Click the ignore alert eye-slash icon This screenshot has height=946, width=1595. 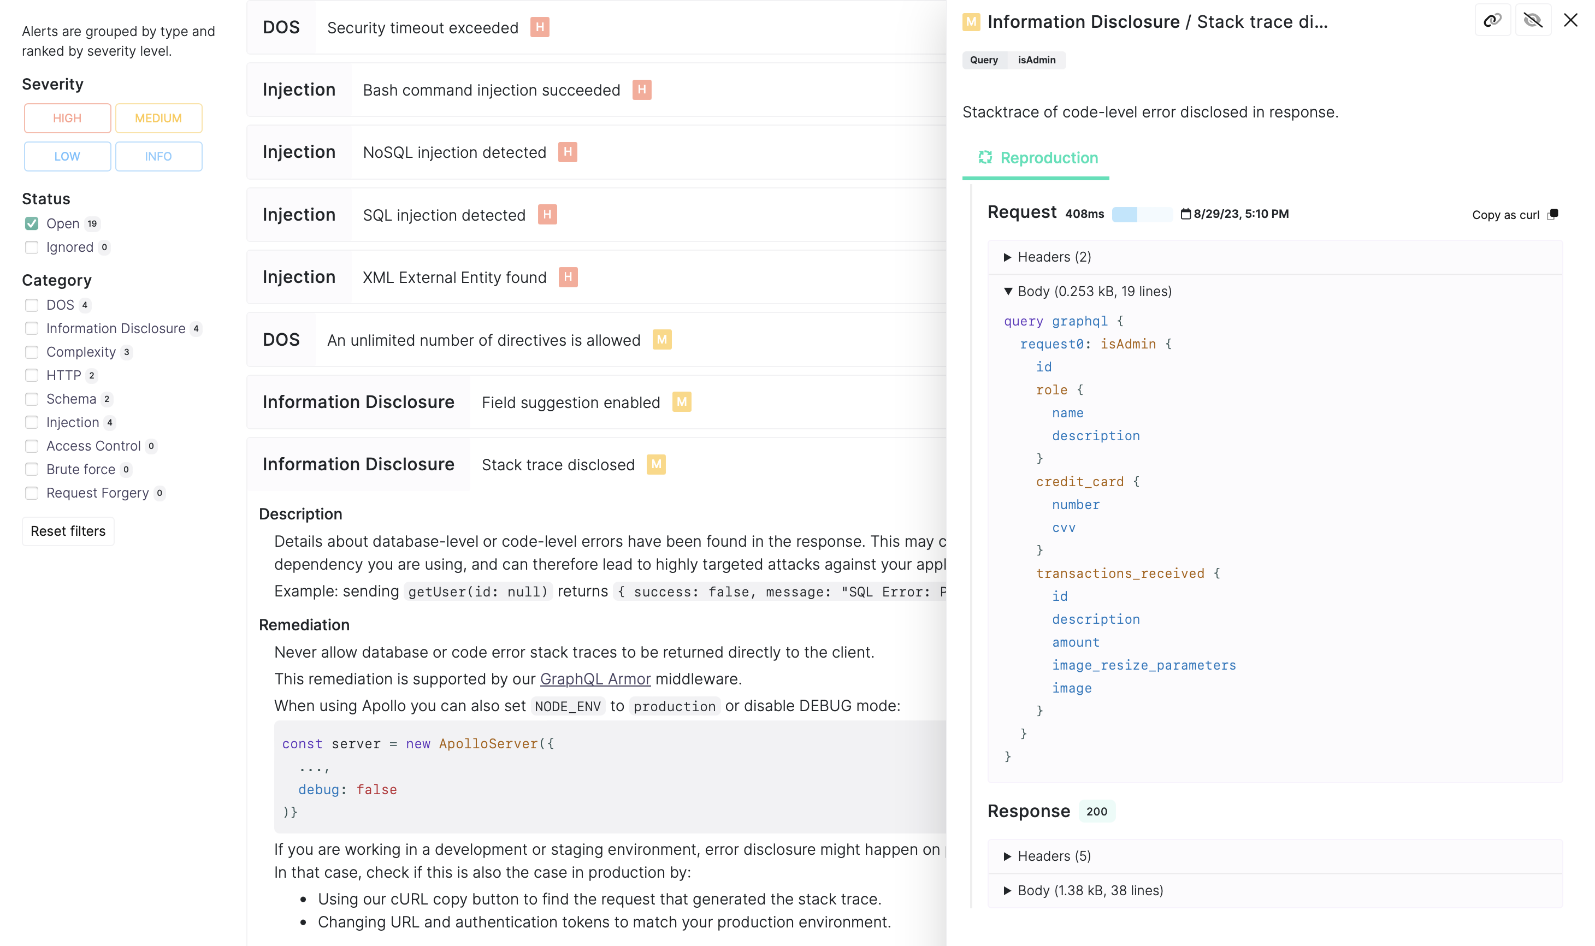point(1533,20)
